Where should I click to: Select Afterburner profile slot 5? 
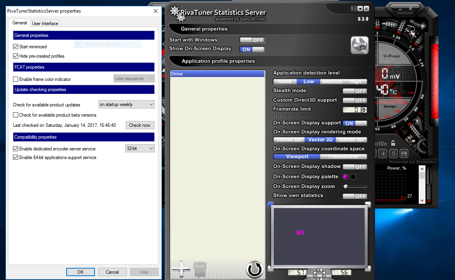pos(394,154)
